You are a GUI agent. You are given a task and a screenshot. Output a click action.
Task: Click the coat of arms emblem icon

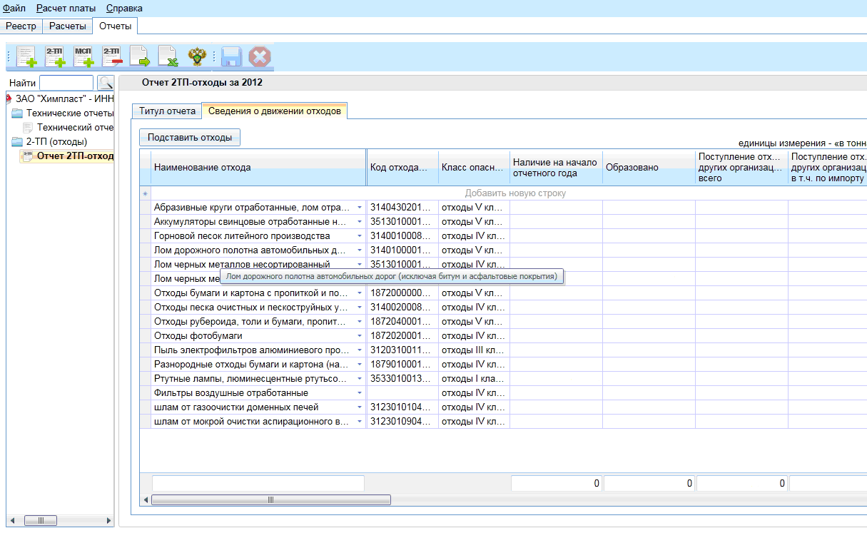(196, 56)
